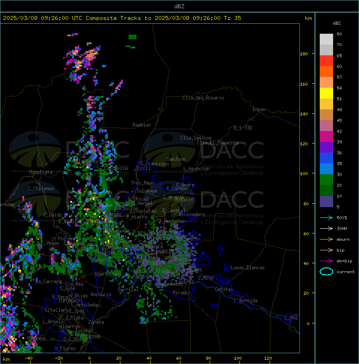This screenshot has width=359, height=364.
Task: Click the '-40' tick on the horizontal km axis
Action: click(28, 358)
